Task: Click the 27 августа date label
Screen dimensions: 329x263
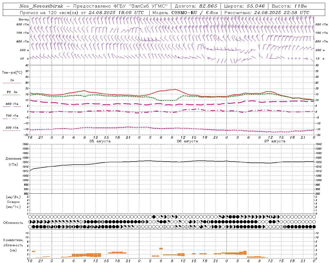Action: (275, 141)
